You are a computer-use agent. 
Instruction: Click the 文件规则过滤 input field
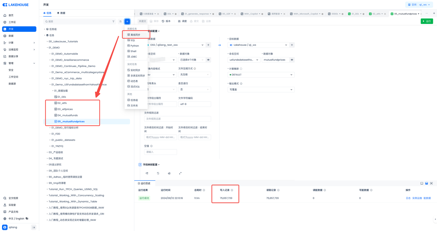[177, 119]
